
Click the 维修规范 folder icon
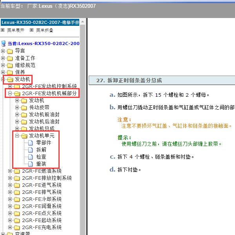tap(10, 65)
